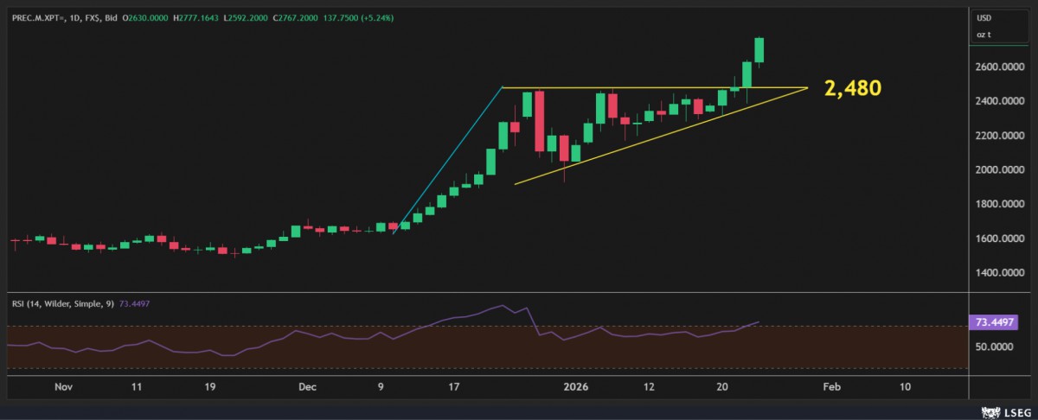Select the yellow 2,480 text annotation
This screenshot has height=420, width=1038.
point(852,88)
